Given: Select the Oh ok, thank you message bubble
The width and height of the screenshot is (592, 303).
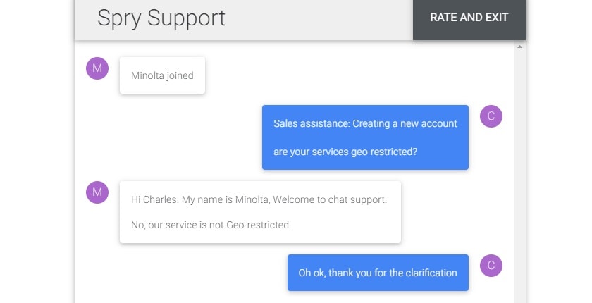Looking at the screenshot, I should click(378, 273).
